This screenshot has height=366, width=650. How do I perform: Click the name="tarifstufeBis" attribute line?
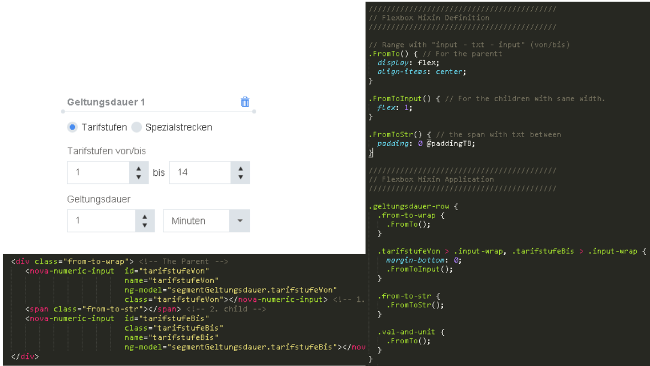tap(171, 337)
